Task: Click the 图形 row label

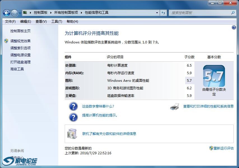Action: pyautogui.click(x=69, y=80)
